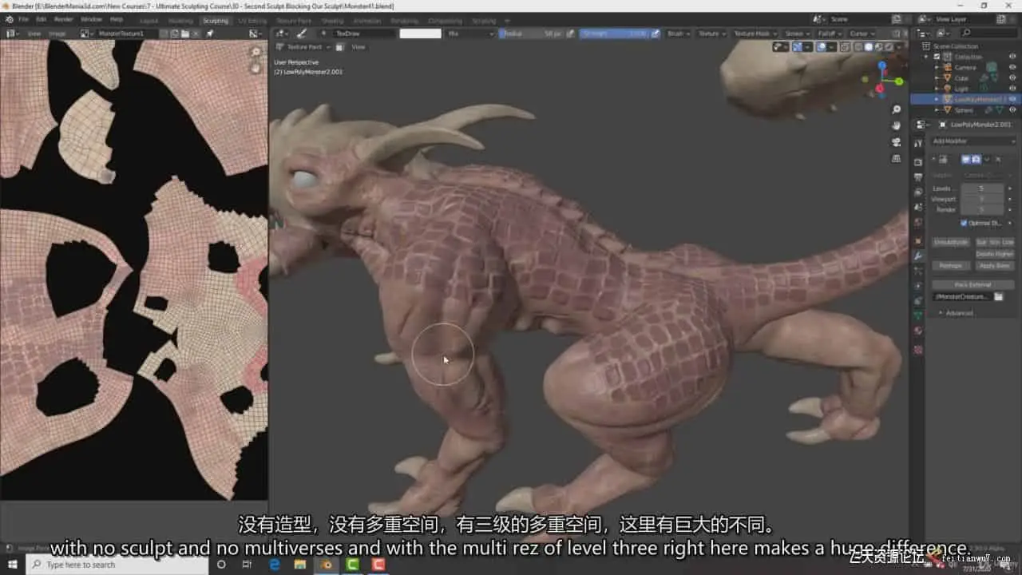Click the pan hand icon in the image editor
This screenshot has height=575, width=1022.
(x=255, y=68)
